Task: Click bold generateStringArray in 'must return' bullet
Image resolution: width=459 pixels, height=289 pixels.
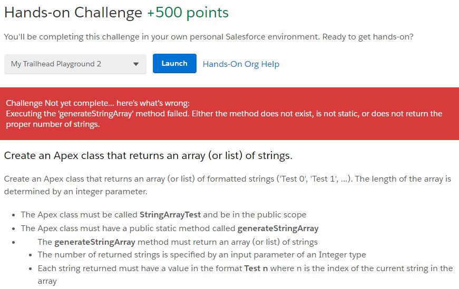Action: coord(95,242)
